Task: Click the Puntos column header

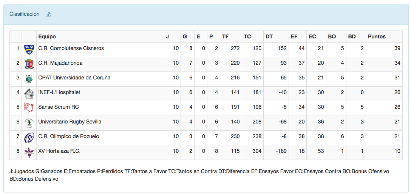Action: click(x=377, y=37)
